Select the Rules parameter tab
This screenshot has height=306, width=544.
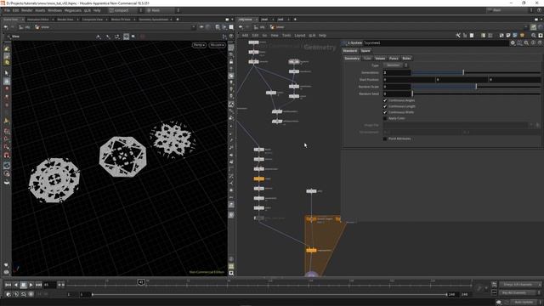(406, 59)
